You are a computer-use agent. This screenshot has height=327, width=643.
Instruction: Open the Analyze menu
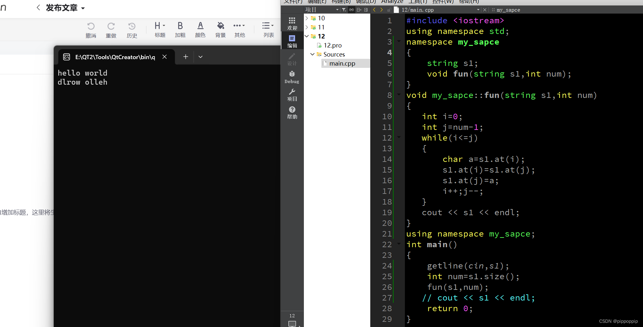(x=392, y=2)
